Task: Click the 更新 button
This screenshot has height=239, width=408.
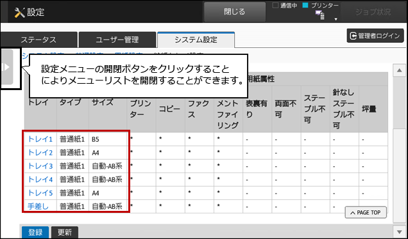Action: click(65, 232)
